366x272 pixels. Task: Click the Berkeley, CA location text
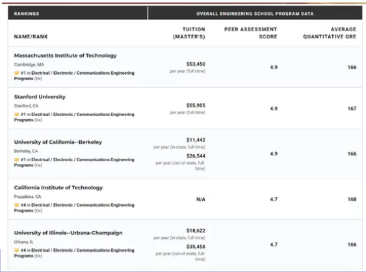[x=26, y=151]
